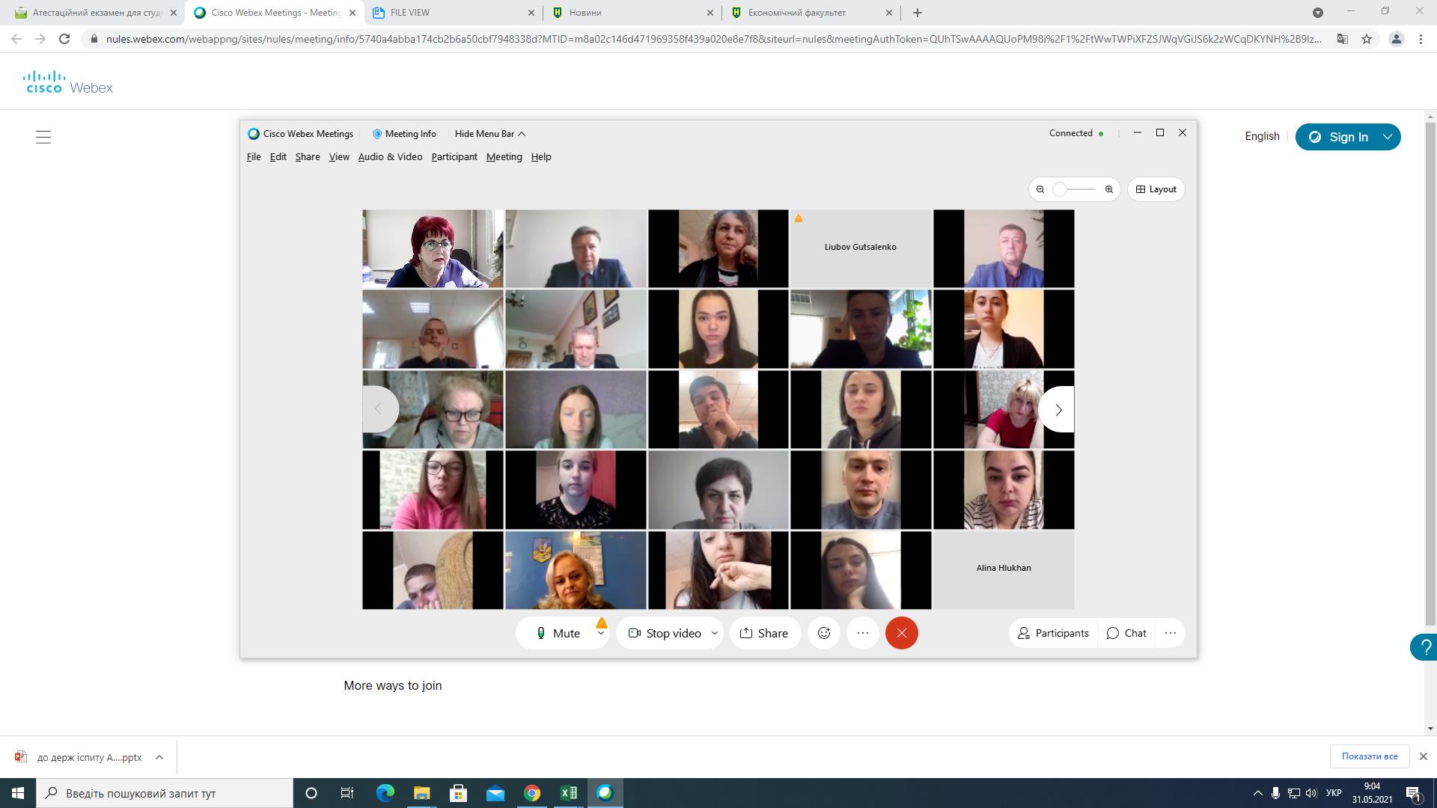Click warning icon on Liubov Gutsalenko tile
This screenshot has width=1437, height=808.
[x=799, y=218]
